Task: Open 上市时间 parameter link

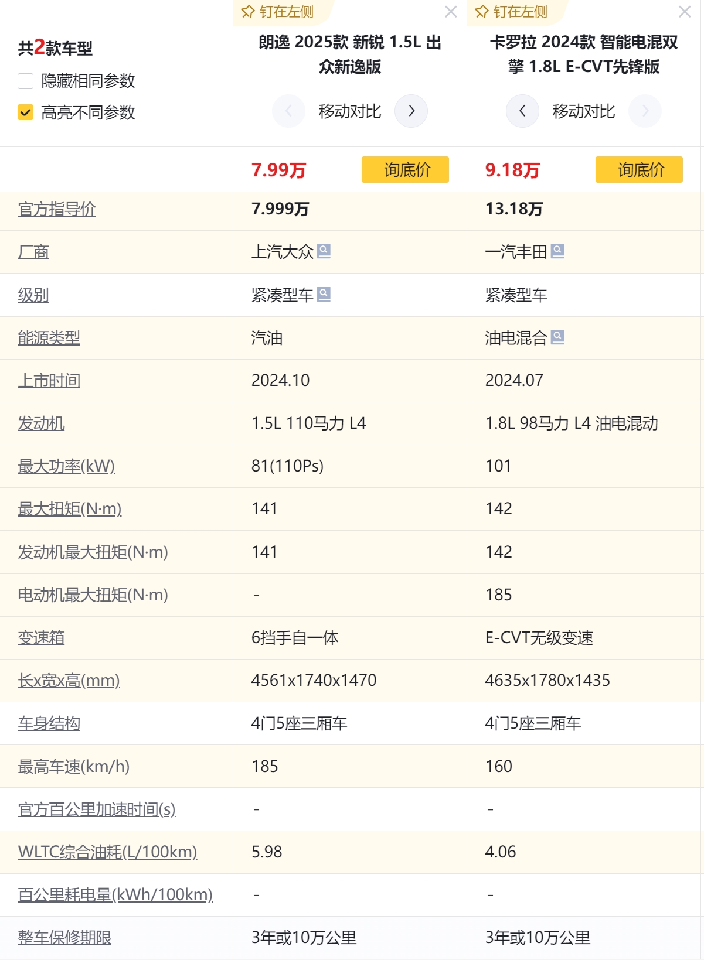Action: (49, 381)
